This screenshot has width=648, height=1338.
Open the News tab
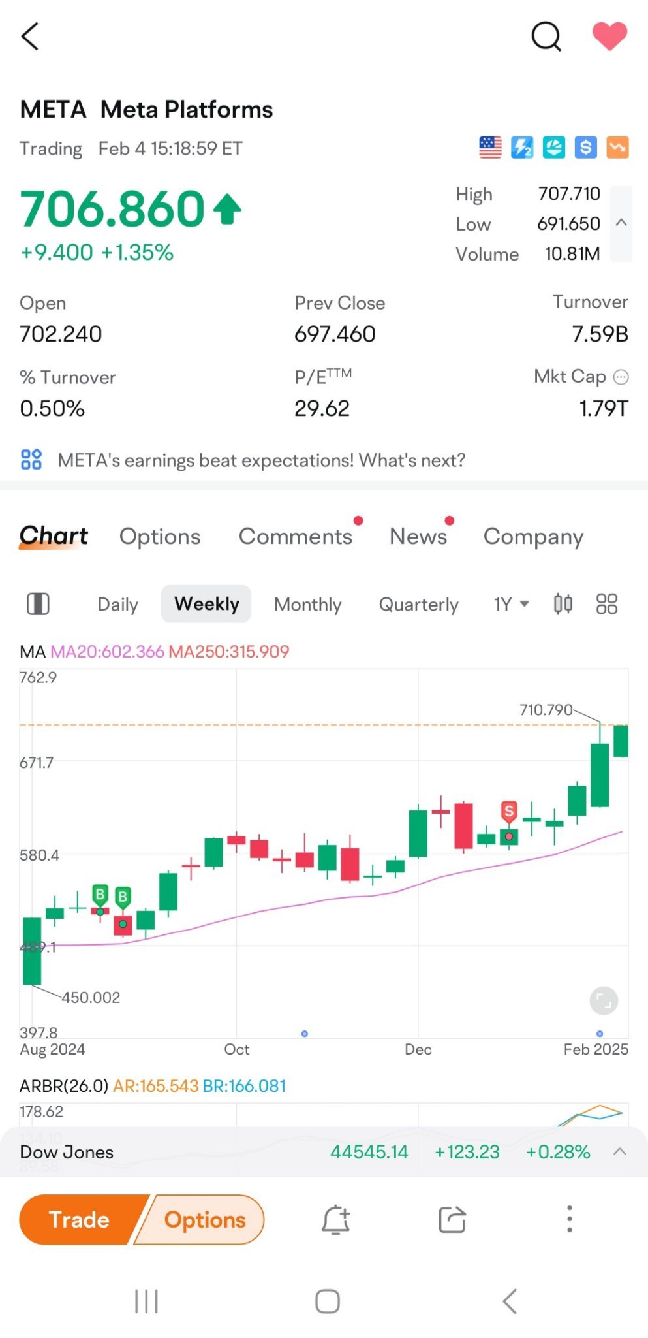(x=418, y=537)
